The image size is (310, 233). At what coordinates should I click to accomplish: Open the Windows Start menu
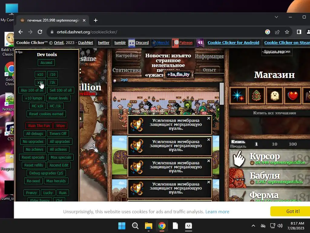pyautogui.click(x=122, y=226)
